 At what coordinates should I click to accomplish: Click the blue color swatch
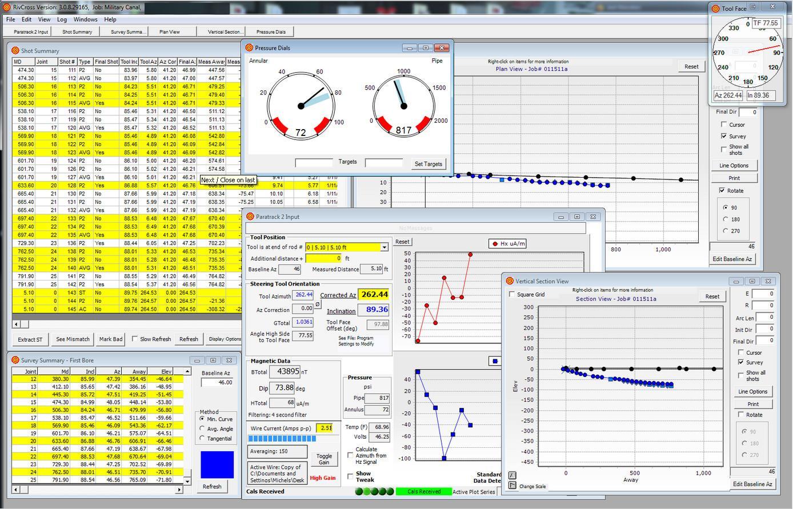pyautogui.click(x=217, y=464)
